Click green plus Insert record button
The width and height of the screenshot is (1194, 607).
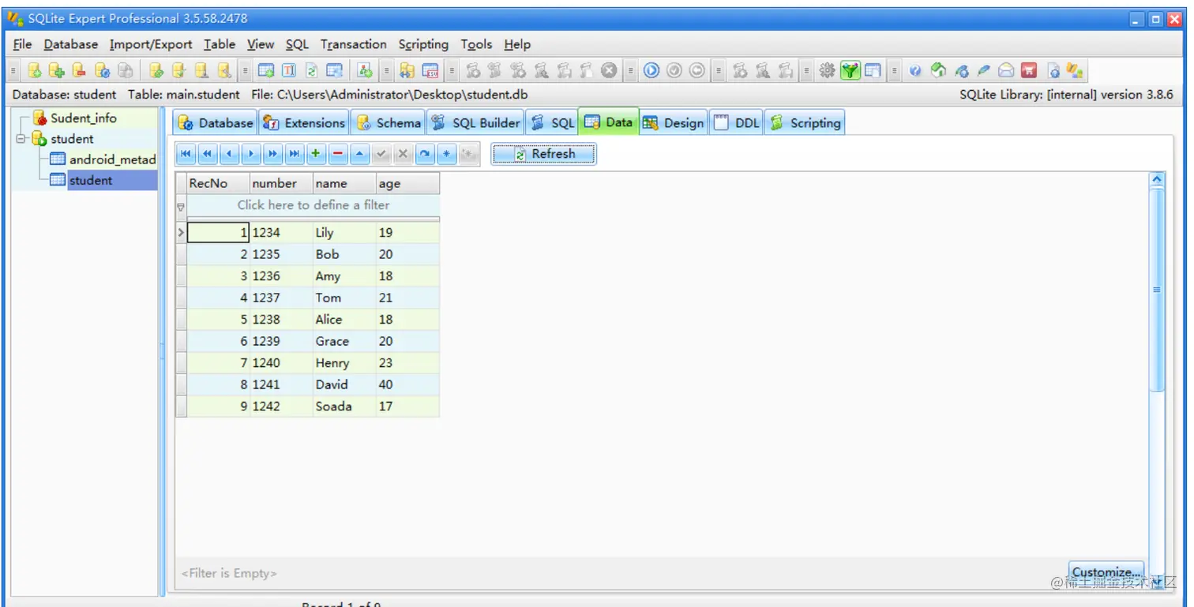coord(316,154)
